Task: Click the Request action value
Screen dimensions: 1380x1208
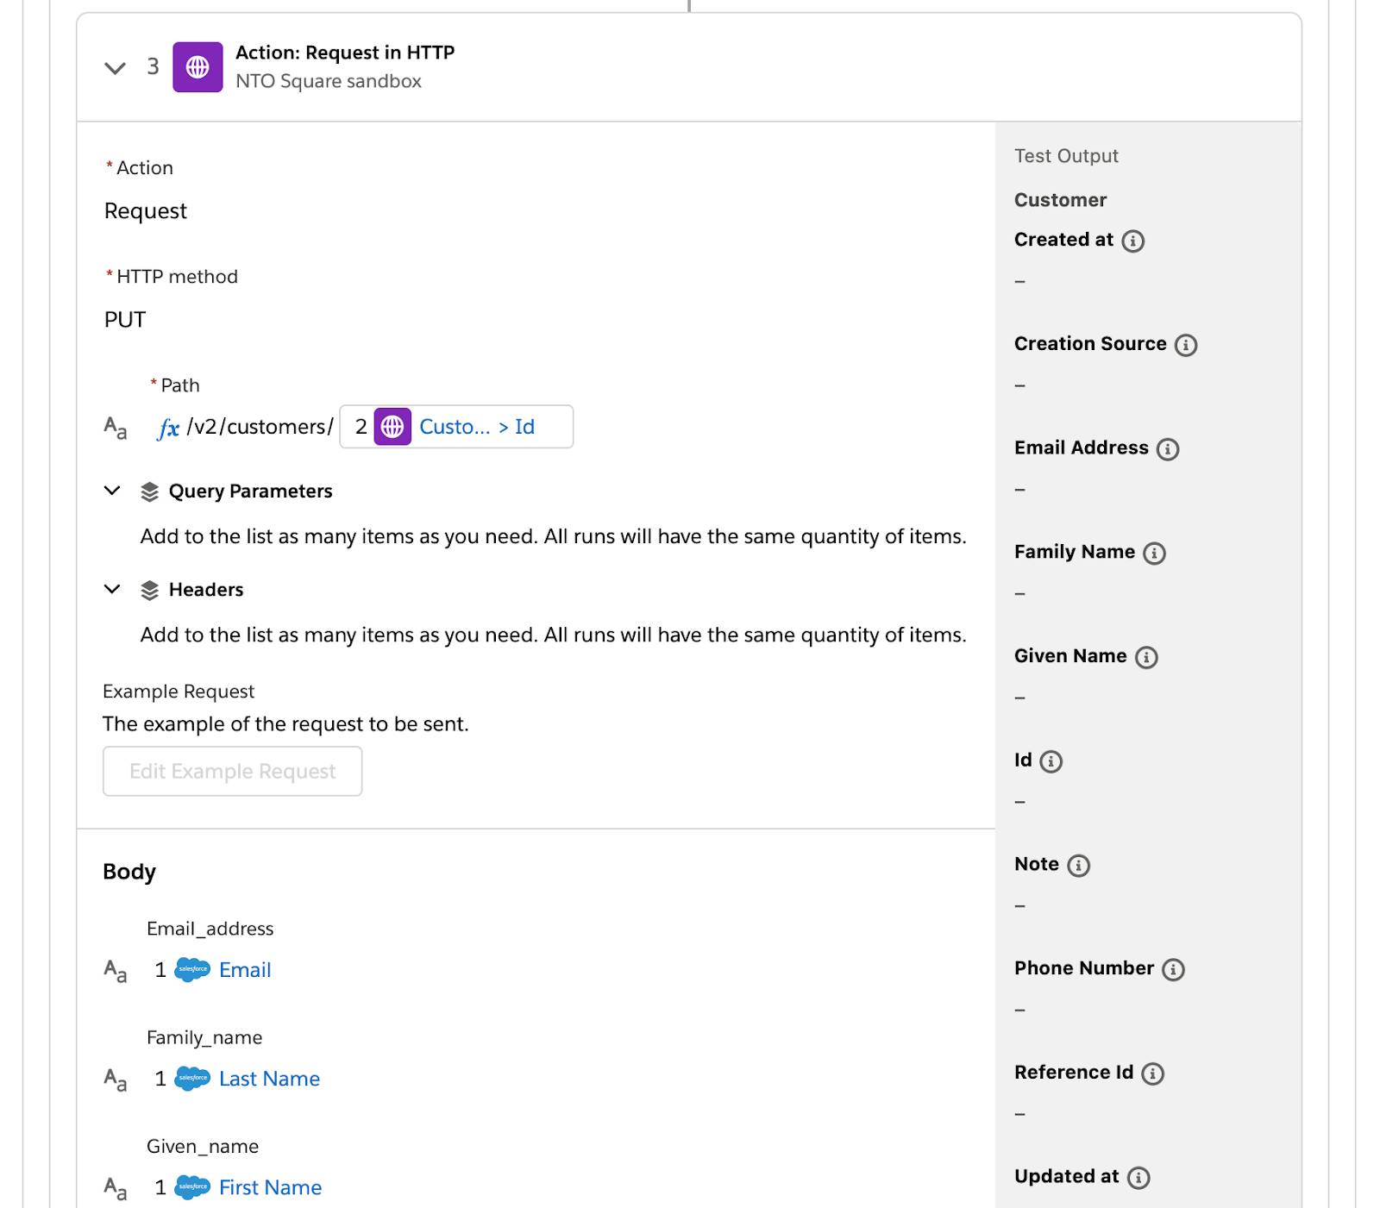Action: click(146, 211)
